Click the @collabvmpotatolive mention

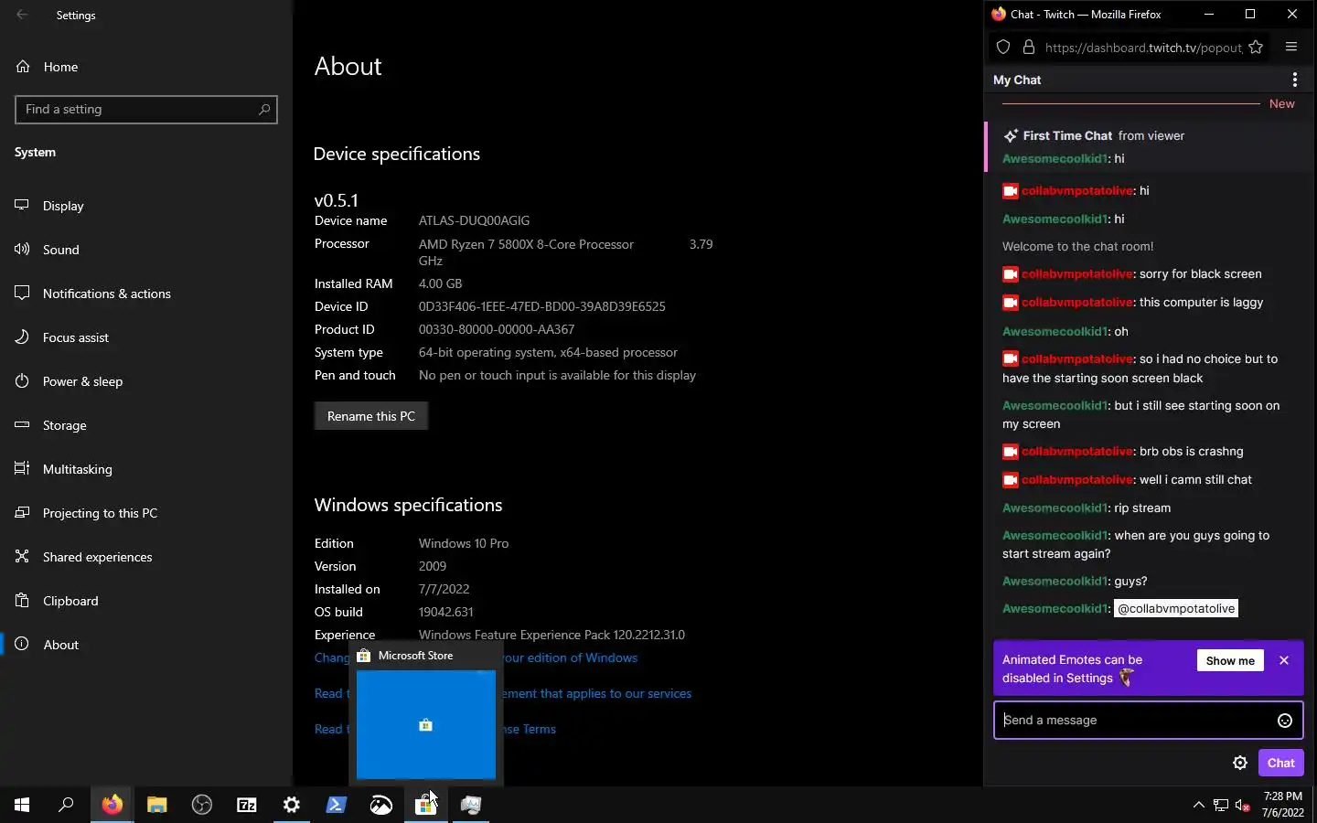coord(1176,609)
